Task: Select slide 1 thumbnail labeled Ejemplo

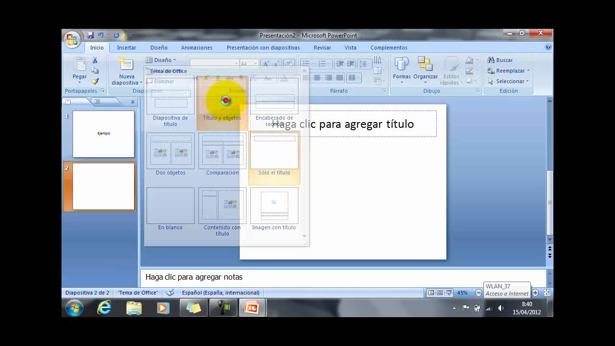Action: coord(103,134)
